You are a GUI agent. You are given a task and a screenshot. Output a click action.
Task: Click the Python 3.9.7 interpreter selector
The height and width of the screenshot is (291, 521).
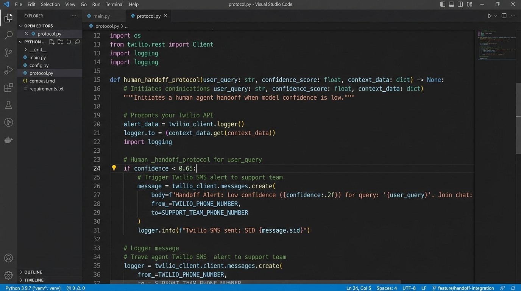(33, 288)
